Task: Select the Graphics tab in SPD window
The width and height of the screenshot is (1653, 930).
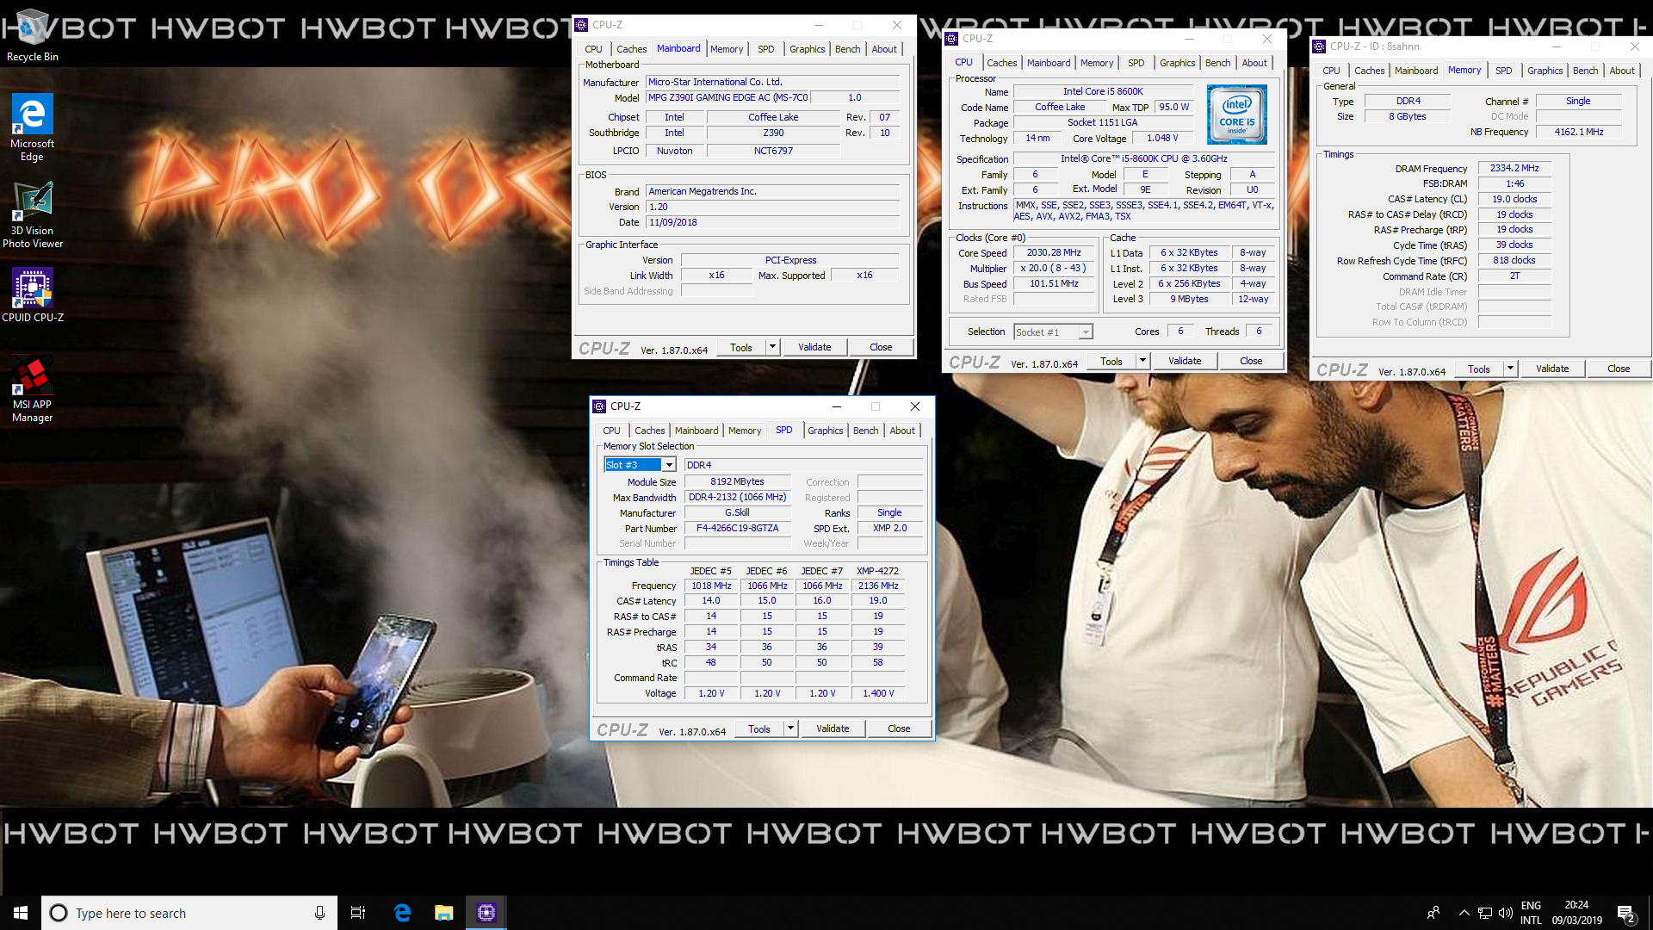Action: [825, 431]
